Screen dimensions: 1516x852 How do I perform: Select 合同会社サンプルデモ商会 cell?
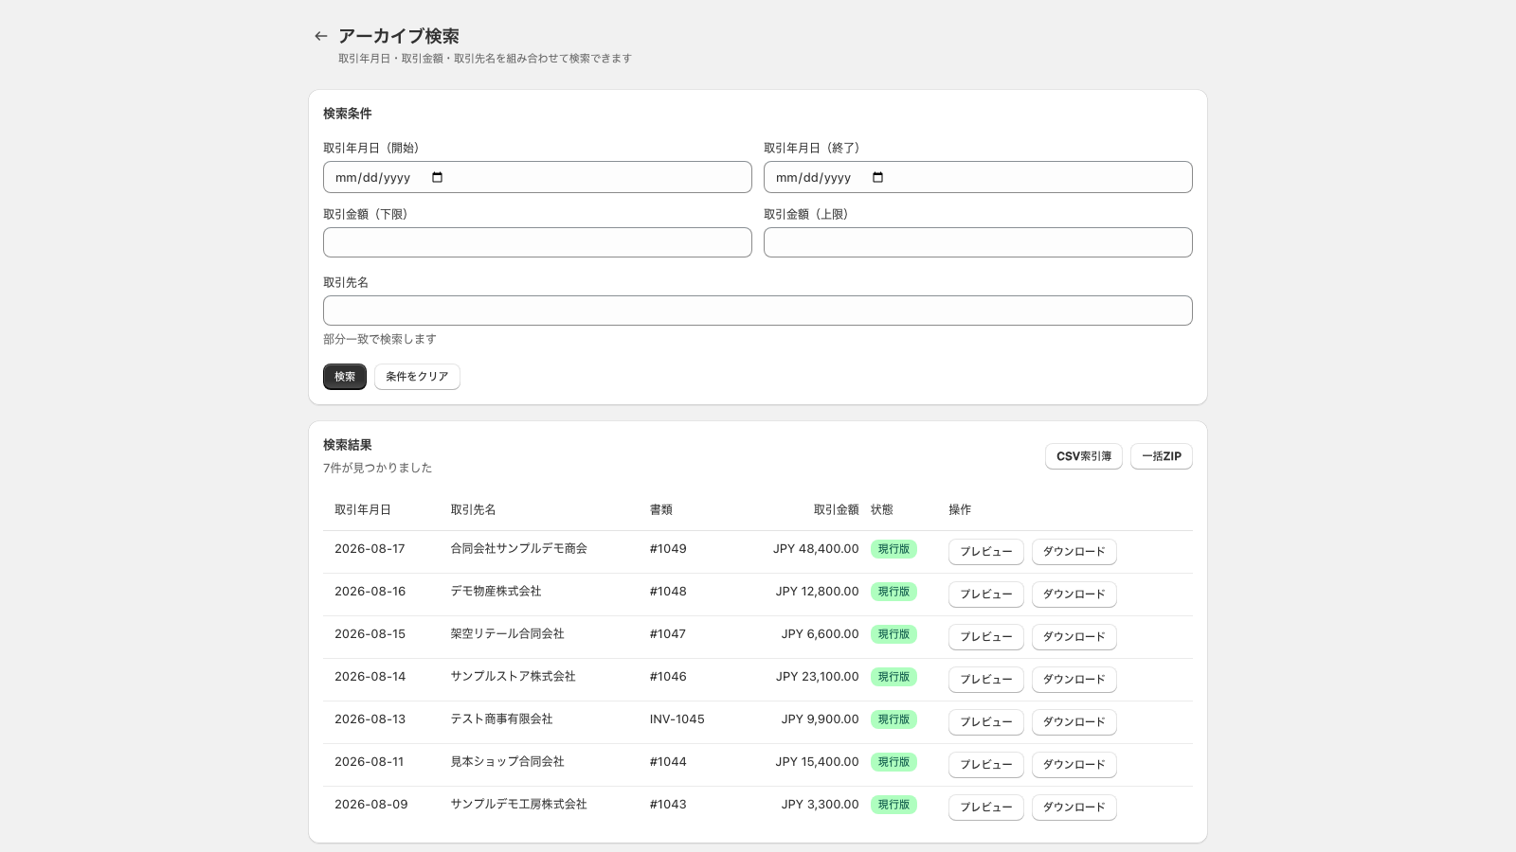[518, 548]
